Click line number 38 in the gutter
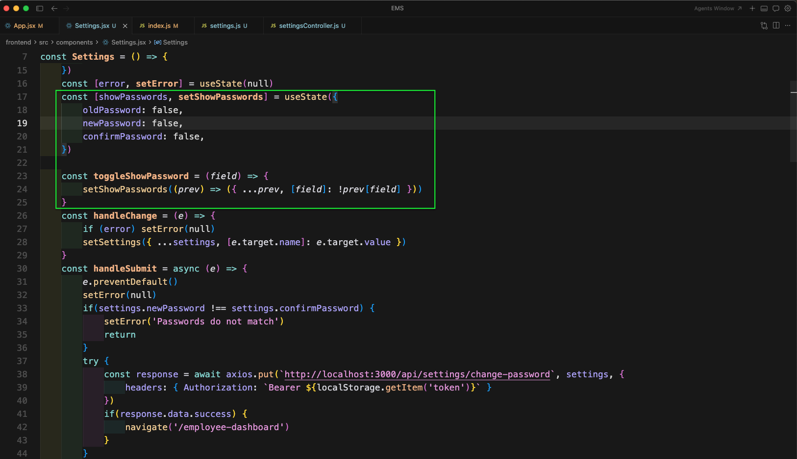 pos(22,374)
